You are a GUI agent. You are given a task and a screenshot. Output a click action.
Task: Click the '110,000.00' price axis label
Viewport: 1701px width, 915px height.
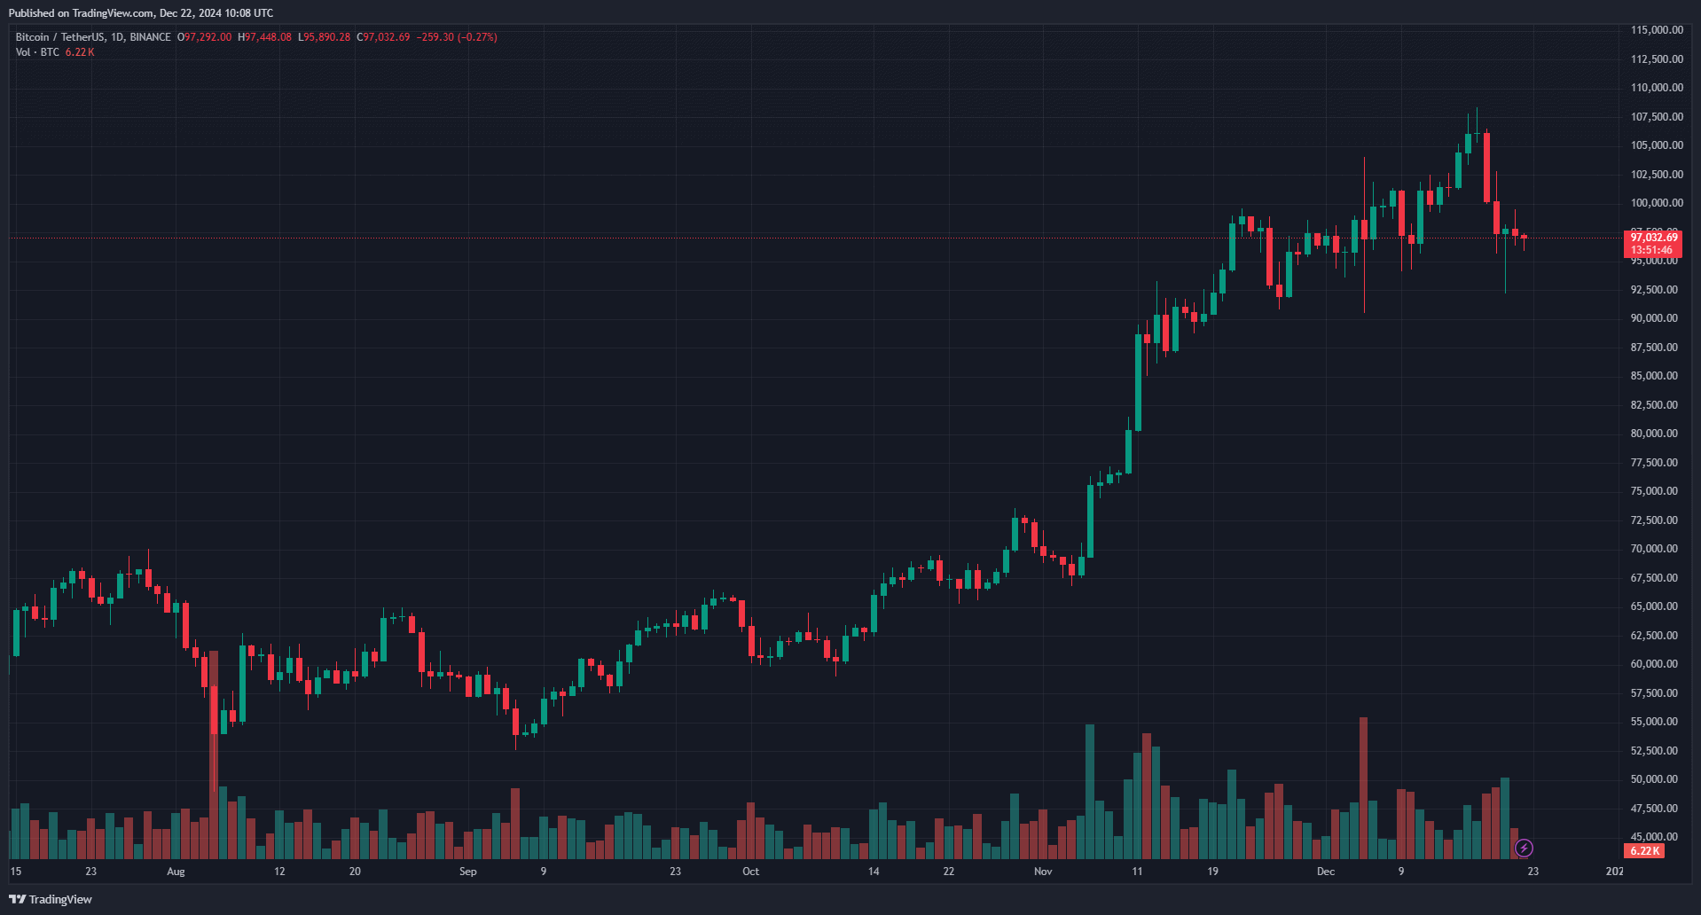(1657, 88)
